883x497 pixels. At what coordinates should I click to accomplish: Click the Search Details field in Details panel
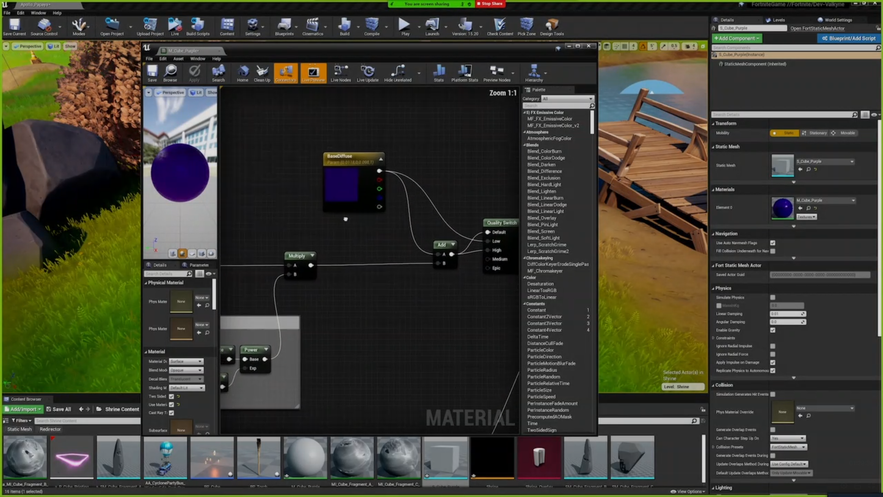coord(785,115)
